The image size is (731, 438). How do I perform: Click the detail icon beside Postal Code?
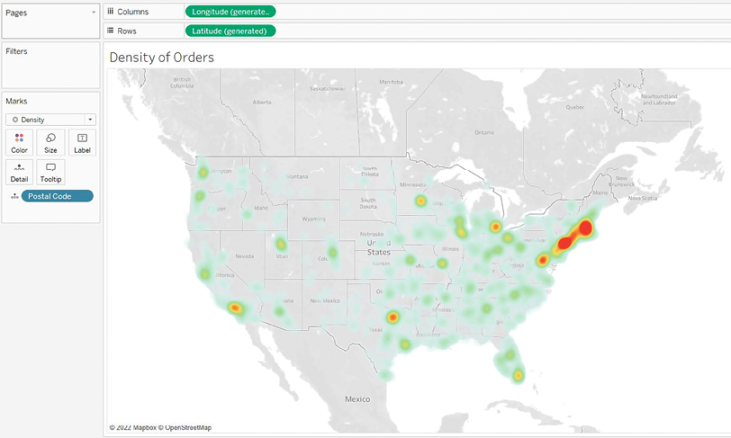(13, 196)
